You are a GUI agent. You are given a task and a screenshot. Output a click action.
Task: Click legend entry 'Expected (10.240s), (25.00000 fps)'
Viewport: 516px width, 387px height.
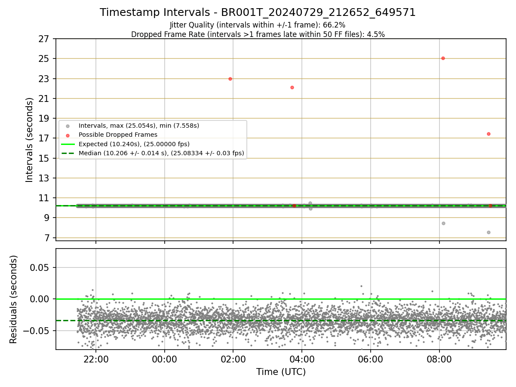pyautogui.click(x=134, y=144)
